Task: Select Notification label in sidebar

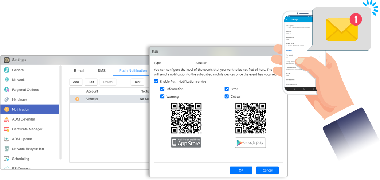Action: pyautogui.click(x=21, y=110)
